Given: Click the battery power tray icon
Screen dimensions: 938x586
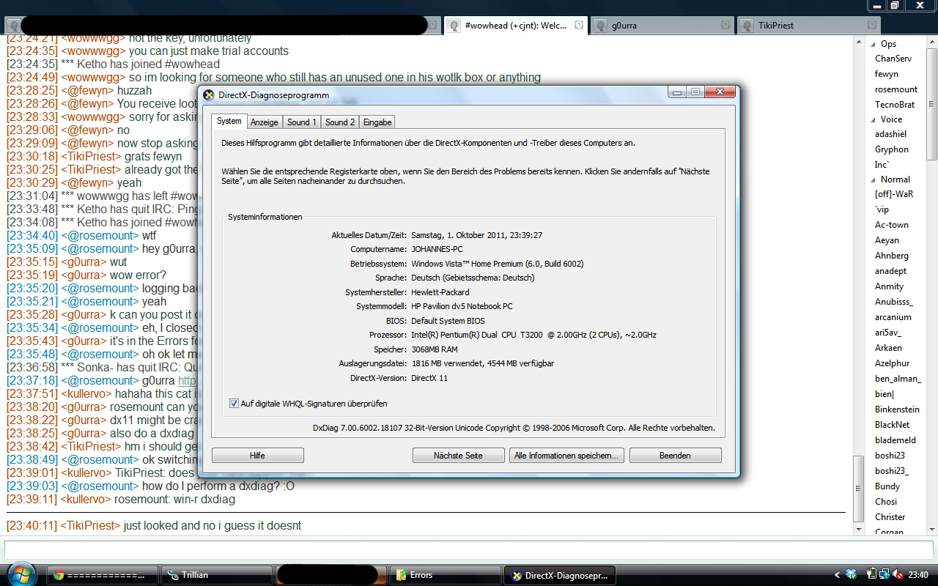Looking at the screenshot, I should [x=871, y=574].
